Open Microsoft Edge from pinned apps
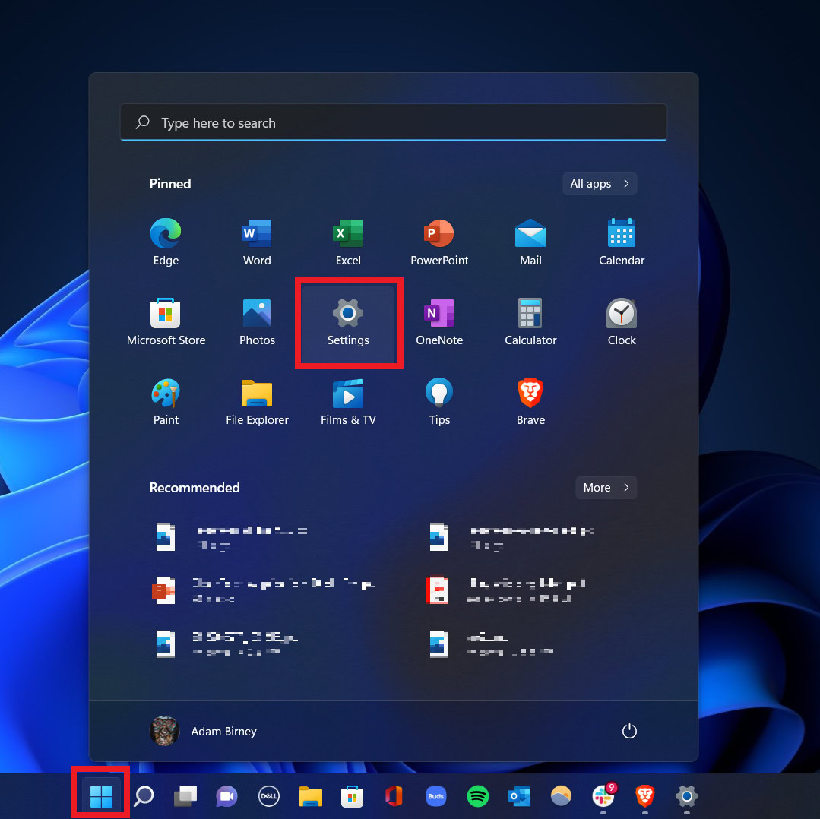The height and width of the screenshot is (819, 820). (x=166, y=242)
